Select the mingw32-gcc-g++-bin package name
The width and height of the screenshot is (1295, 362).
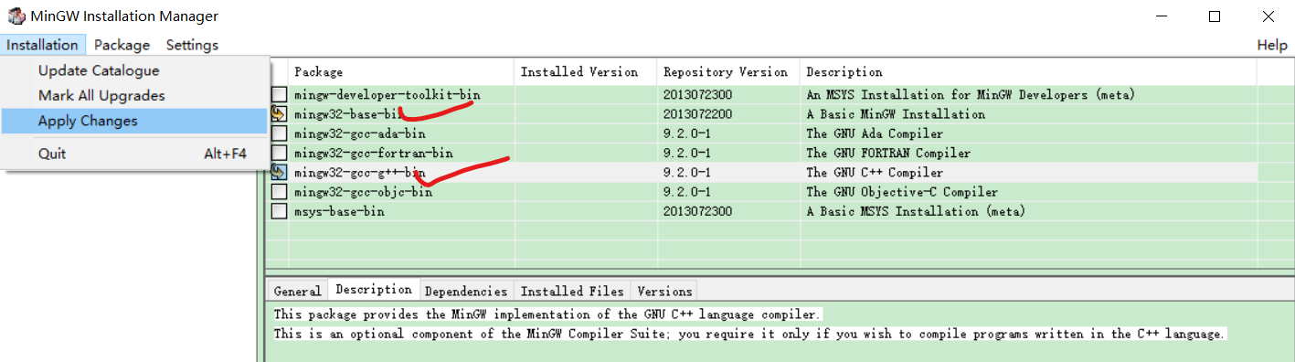pos(359,172)
